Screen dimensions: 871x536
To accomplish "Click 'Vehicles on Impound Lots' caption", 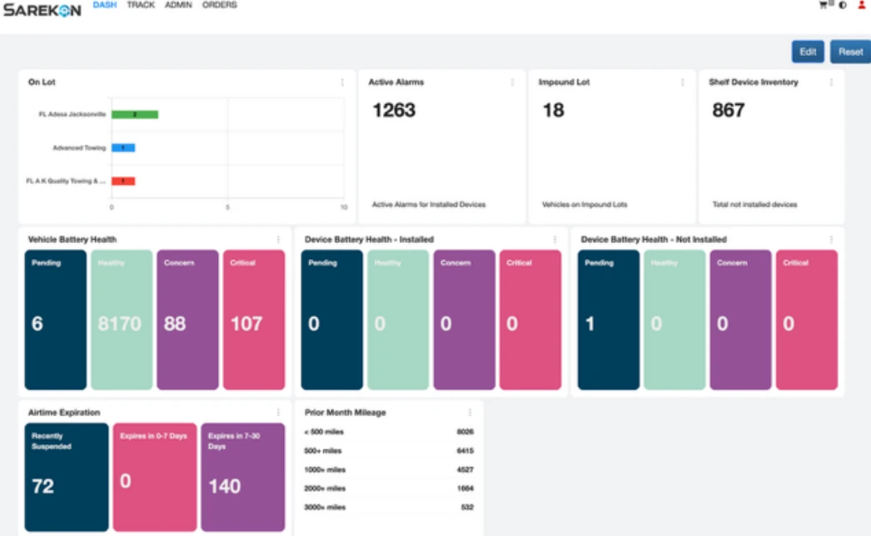I will click(585, 205).
